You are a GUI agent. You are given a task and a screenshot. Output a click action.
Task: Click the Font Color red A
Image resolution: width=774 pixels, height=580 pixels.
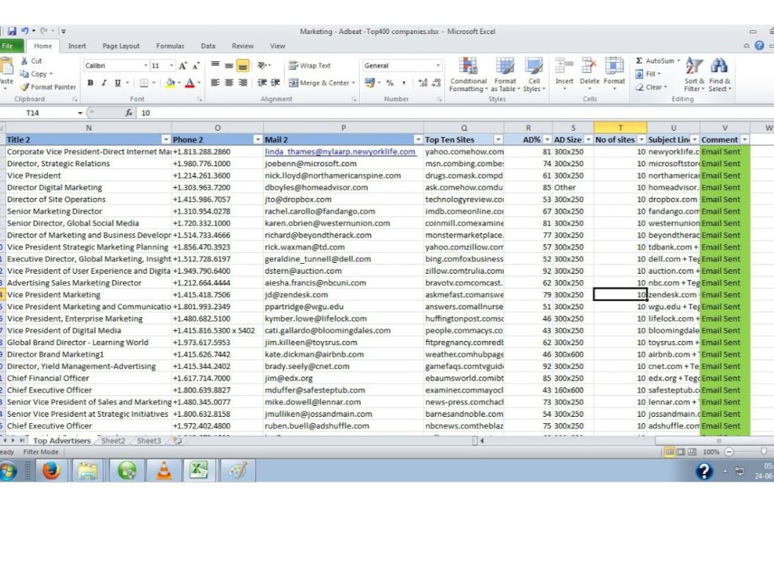click(190, 83)
